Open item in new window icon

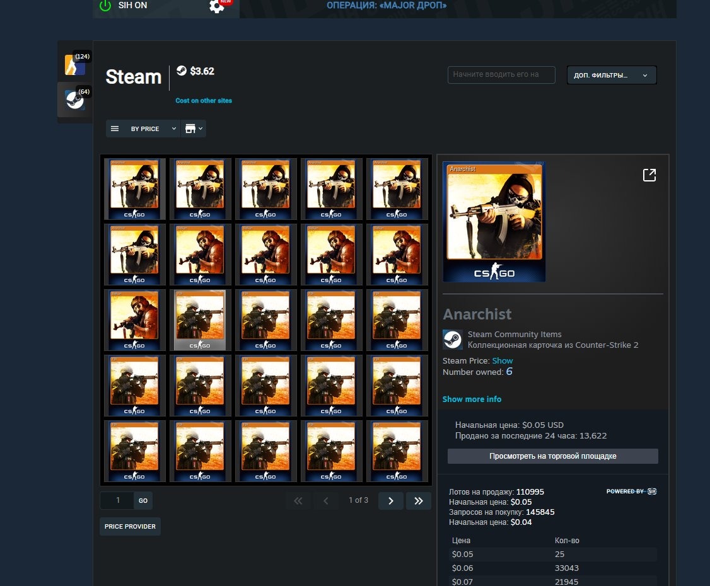649,175
